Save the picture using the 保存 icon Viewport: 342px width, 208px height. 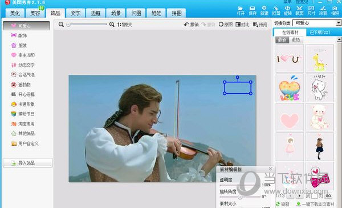point(253,11)
